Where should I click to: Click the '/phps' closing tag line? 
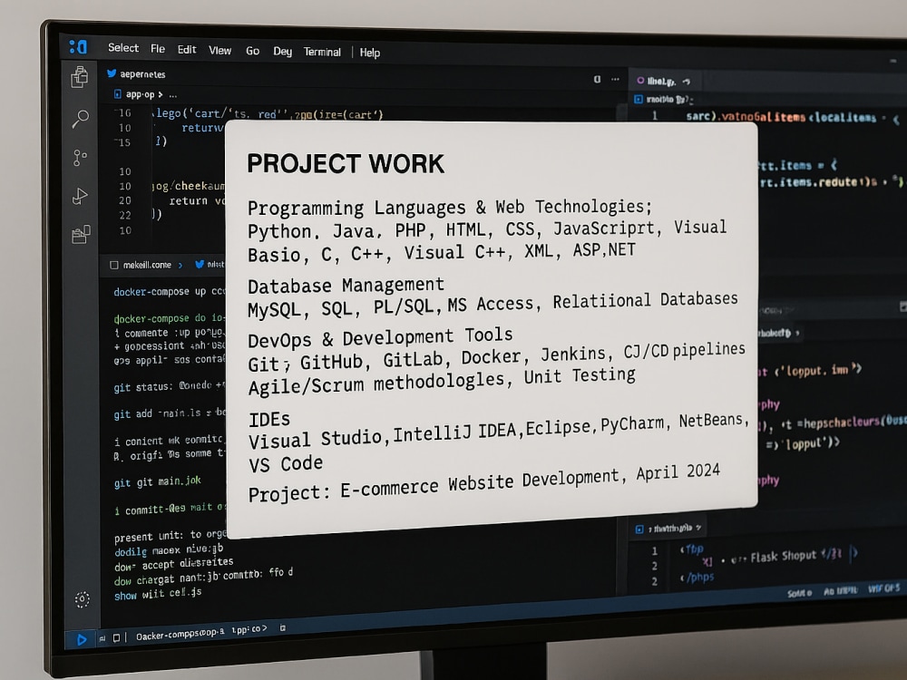(697, 577)
